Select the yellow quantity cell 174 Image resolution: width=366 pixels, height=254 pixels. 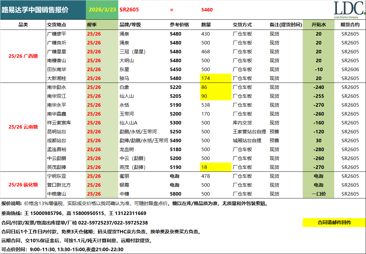click(x=216, y=78)
